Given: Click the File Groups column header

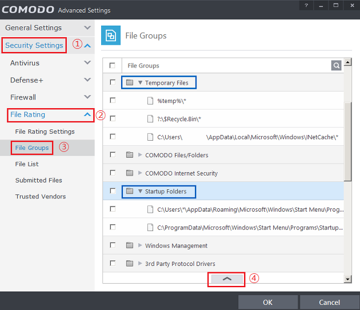Looking at the screenshot, I should click(x=143, y=66).
